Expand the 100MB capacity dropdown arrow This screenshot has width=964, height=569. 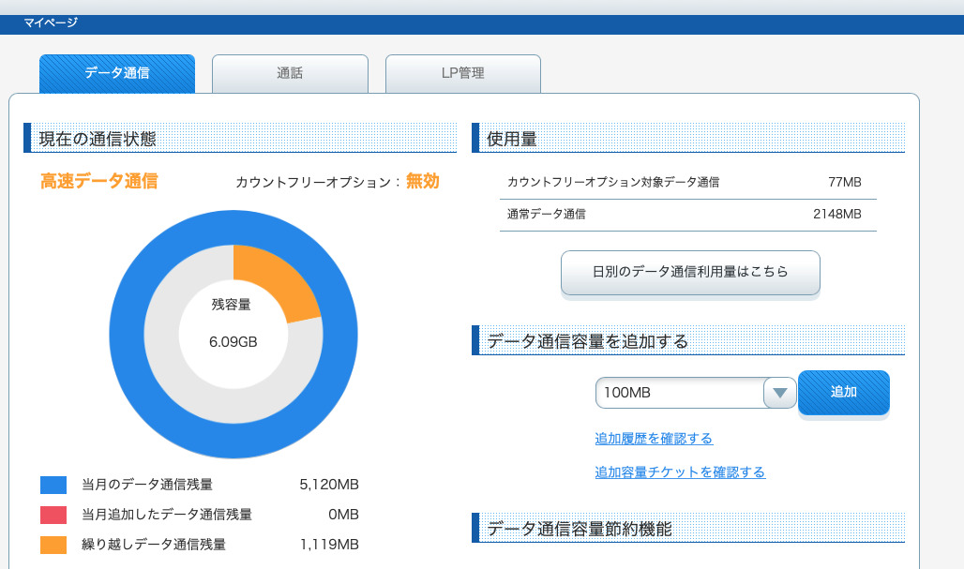coord(779,393)
